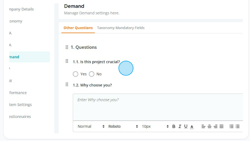Toggle bold formatting in editor toolbar

[x=174, y=126]
